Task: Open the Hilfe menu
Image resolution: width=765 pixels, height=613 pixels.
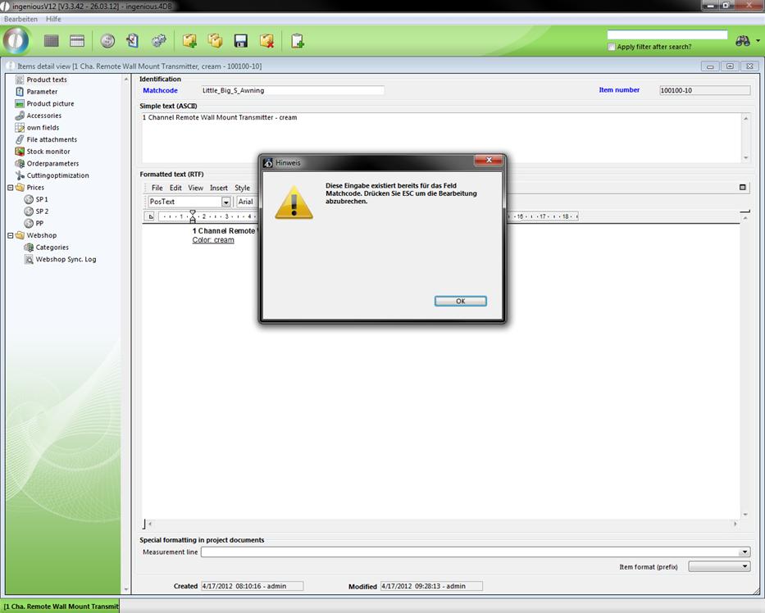Action: 53,19
